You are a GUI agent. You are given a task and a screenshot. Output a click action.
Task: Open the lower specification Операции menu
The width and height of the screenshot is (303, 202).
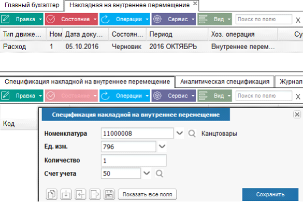tap(125, 96)
